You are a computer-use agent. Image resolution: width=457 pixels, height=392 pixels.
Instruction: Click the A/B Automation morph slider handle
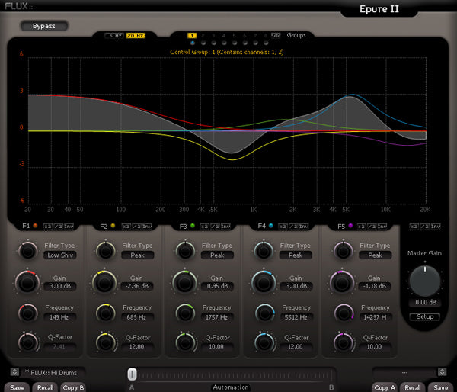(132, 374)
